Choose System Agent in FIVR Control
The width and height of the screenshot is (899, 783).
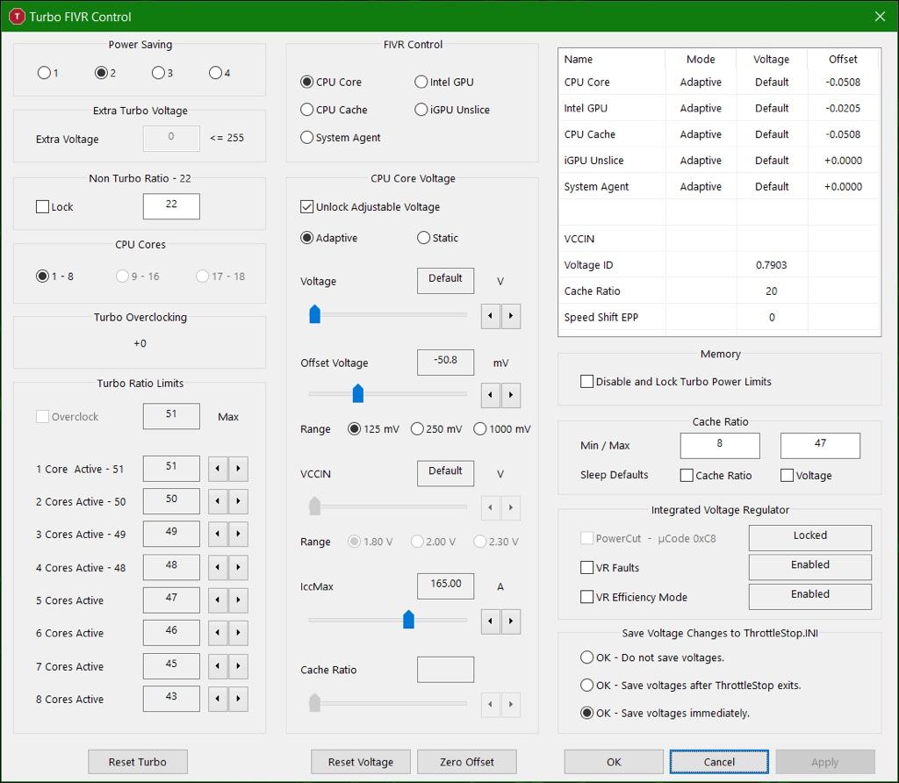coord(341,138)
